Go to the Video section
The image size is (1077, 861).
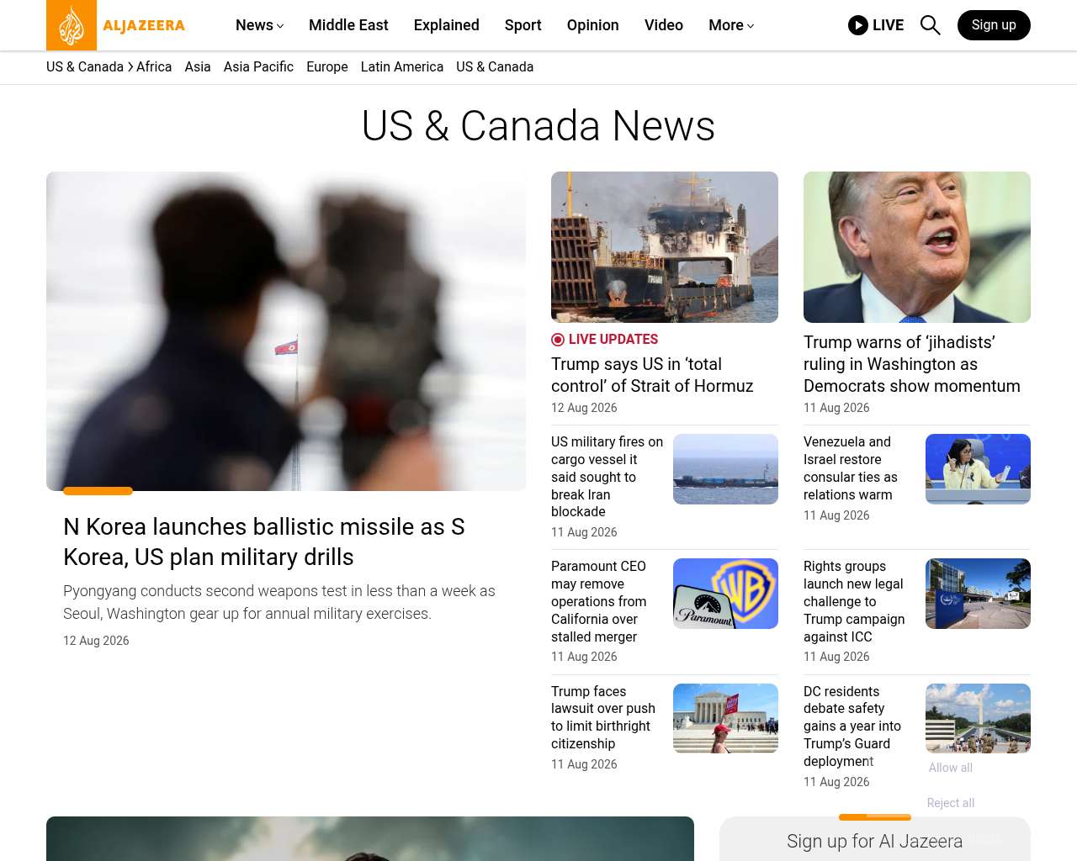(664, 25)
